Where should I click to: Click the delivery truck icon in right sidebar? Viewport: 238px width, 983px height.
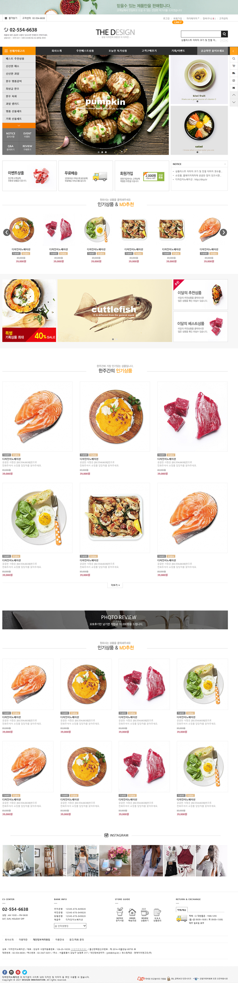[x=234, y=73]
